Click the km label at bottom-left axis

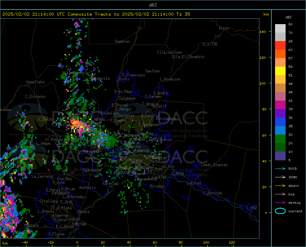click(5, 243)
